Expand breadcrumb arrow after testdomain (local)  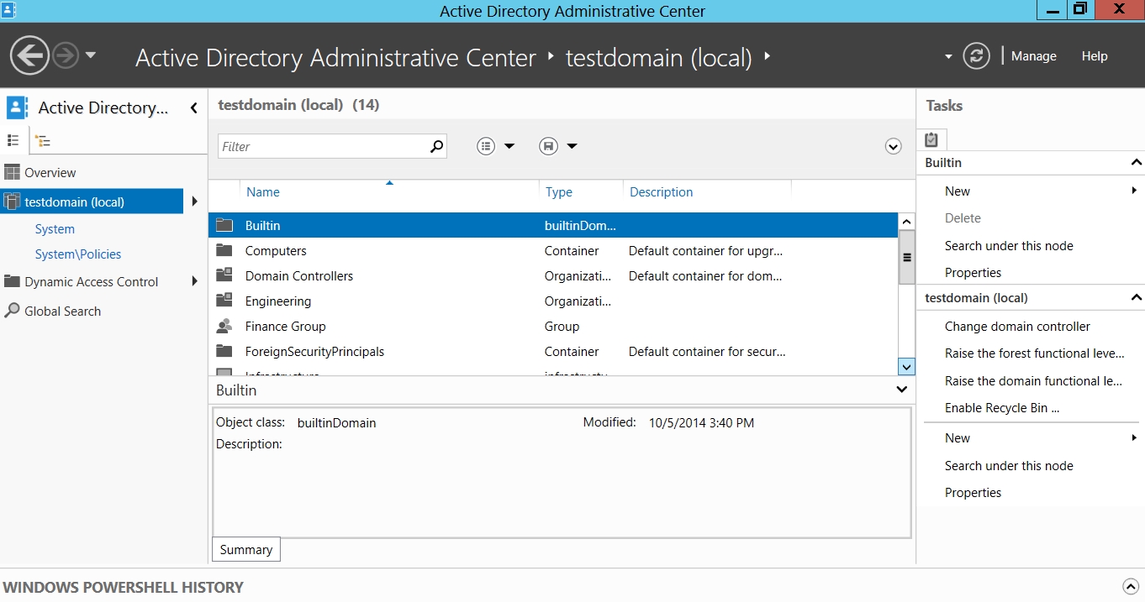pos(767,56)
